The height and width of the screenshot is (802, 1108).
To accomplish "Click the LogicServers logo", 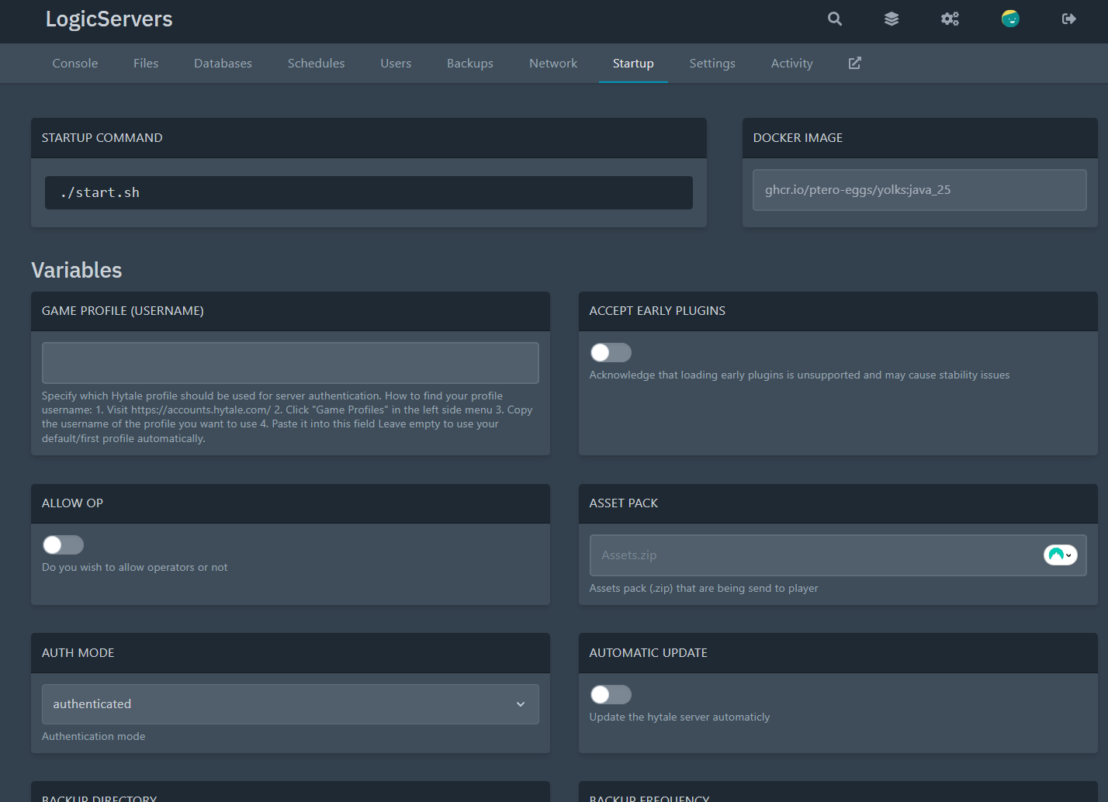I will [109, 19].
